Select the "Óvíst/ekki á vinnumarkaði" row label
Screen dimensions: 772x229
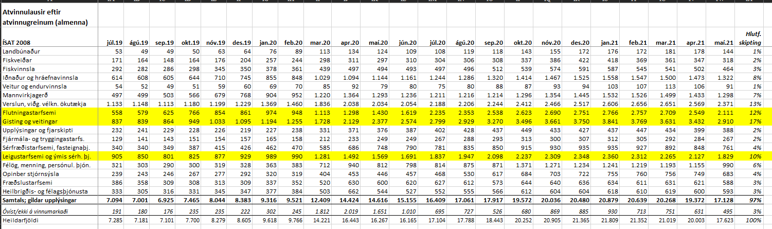click(35, 210)
